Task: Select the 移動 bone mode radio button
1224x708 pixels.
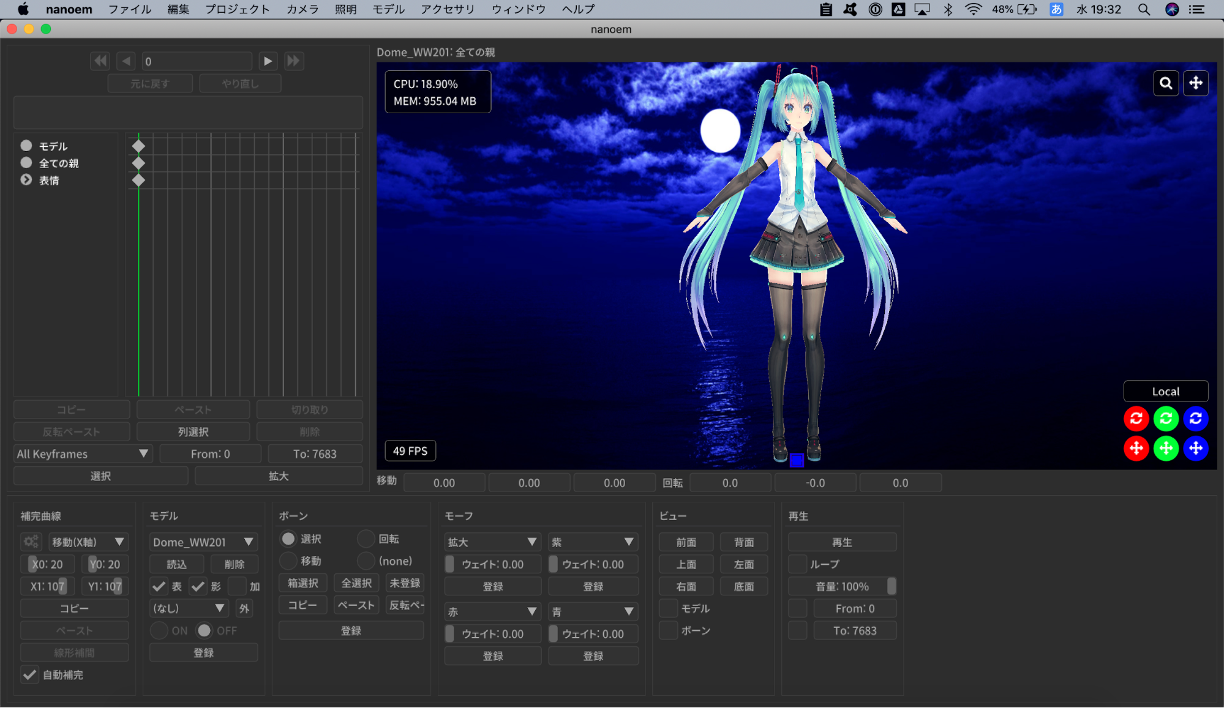Action: pyautogui.click(x=288, y=561)
